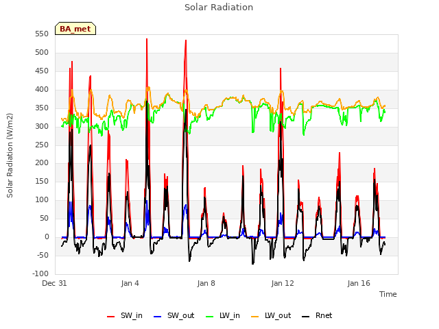This screenshot has height=329, width=439.
Task: Click the green LW_in legend color marker
Action: tap(210, 317)
